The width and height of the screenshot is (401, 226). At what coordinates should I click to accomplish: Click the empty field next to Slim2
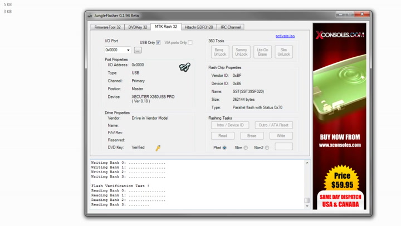pos(283,147)
